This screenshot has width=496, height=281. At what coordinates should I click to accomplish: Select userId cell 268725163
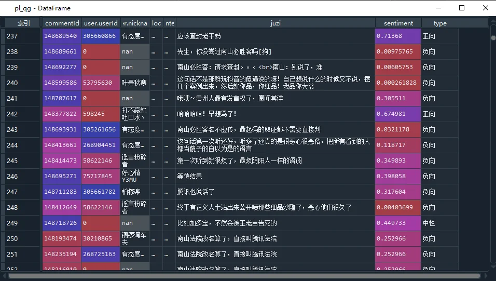[x=101, y=254]
